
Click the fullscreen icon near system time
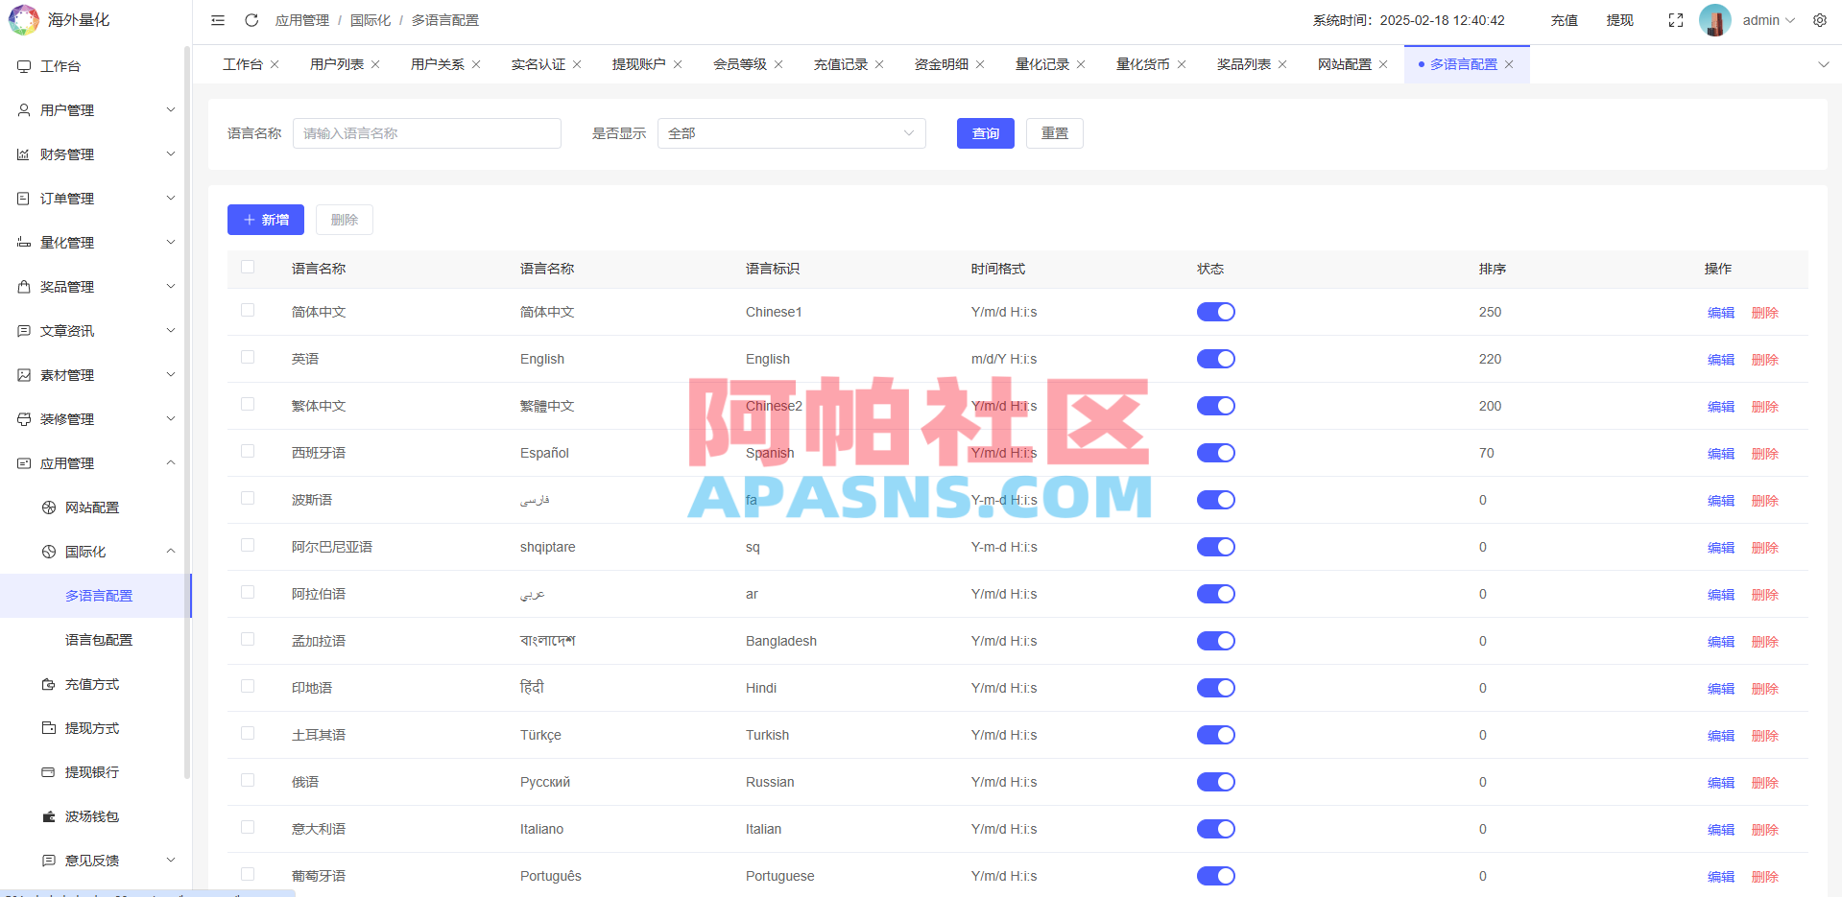[1675, 19]
